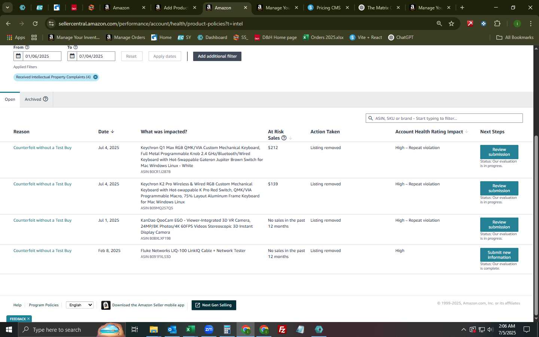Open a new browser tab

[x=462, y=7]
